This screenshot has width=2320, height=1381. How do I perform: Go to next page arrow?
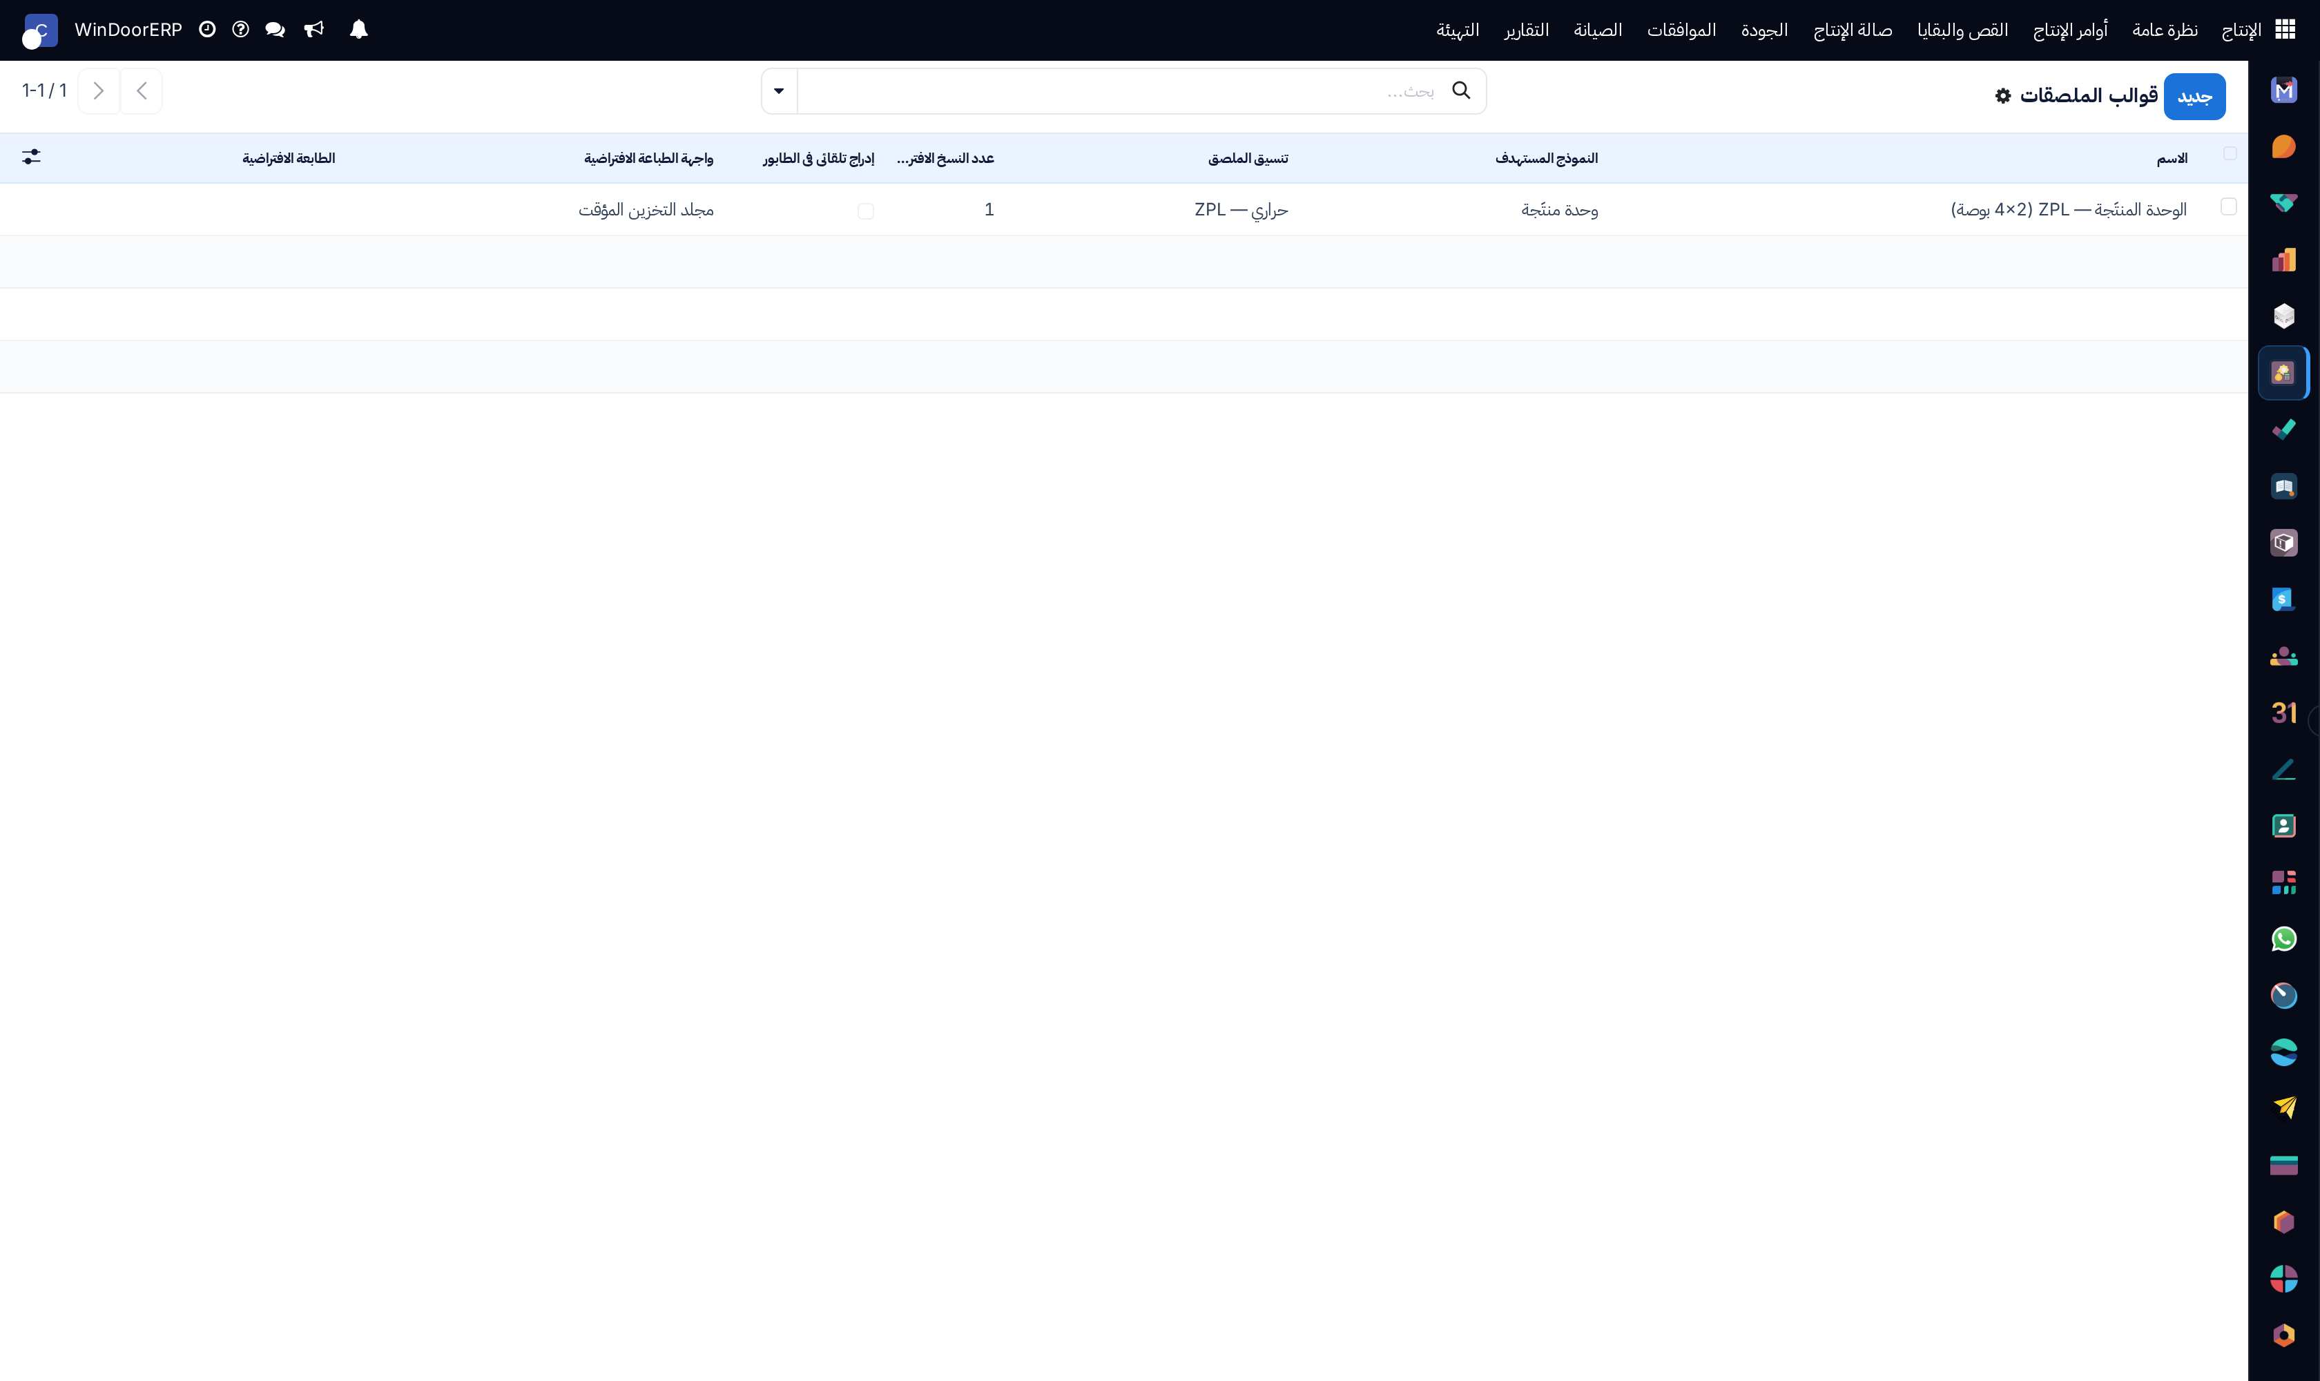tap(99, 91)
